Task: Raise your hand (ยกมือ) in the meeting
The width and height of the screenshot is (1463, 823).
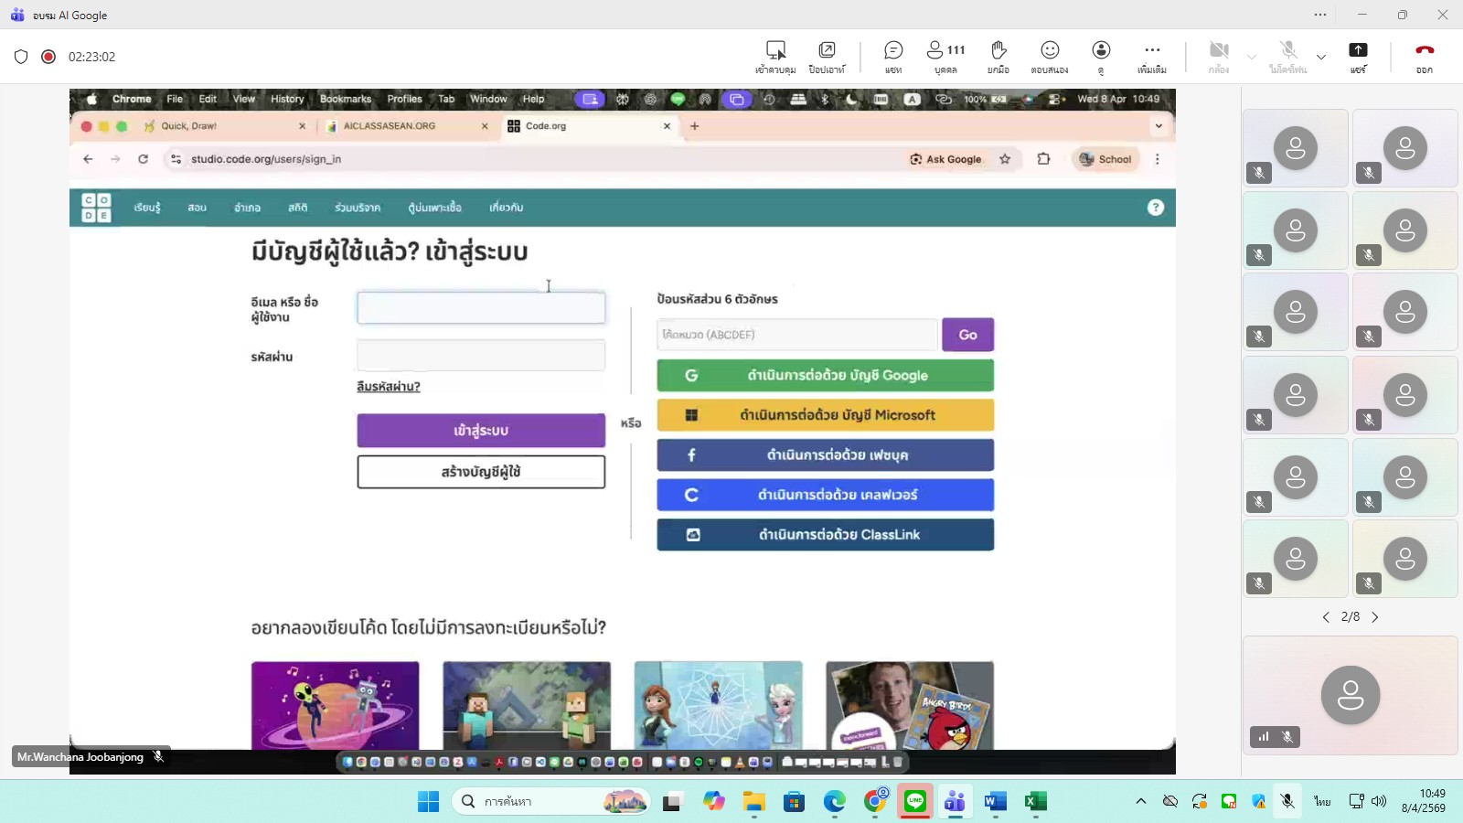Action: pos(998,56)
